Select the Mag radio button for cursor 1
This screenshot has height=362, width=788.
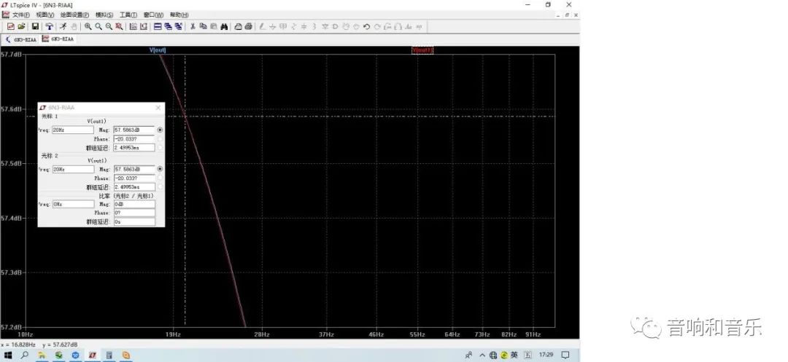(x=160, y=130)
